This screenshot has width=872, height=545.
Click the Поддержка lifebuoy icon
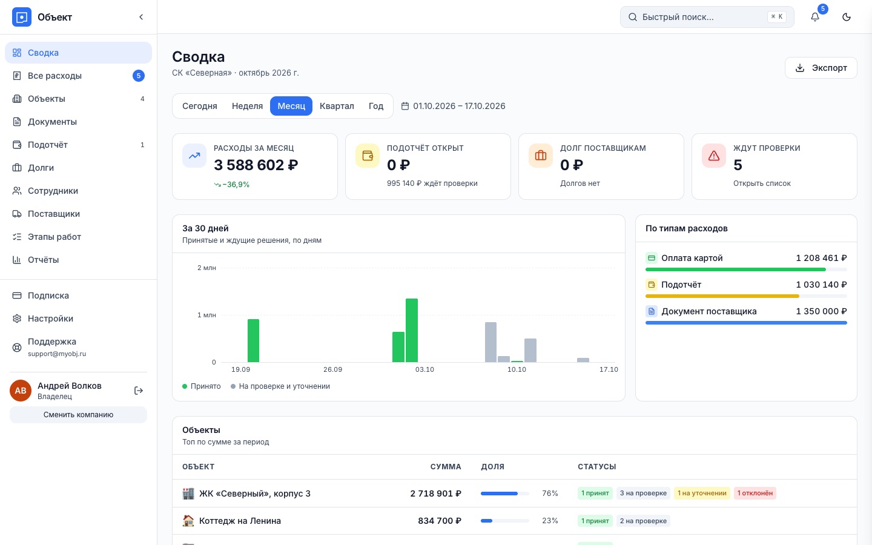pos(17,348)
